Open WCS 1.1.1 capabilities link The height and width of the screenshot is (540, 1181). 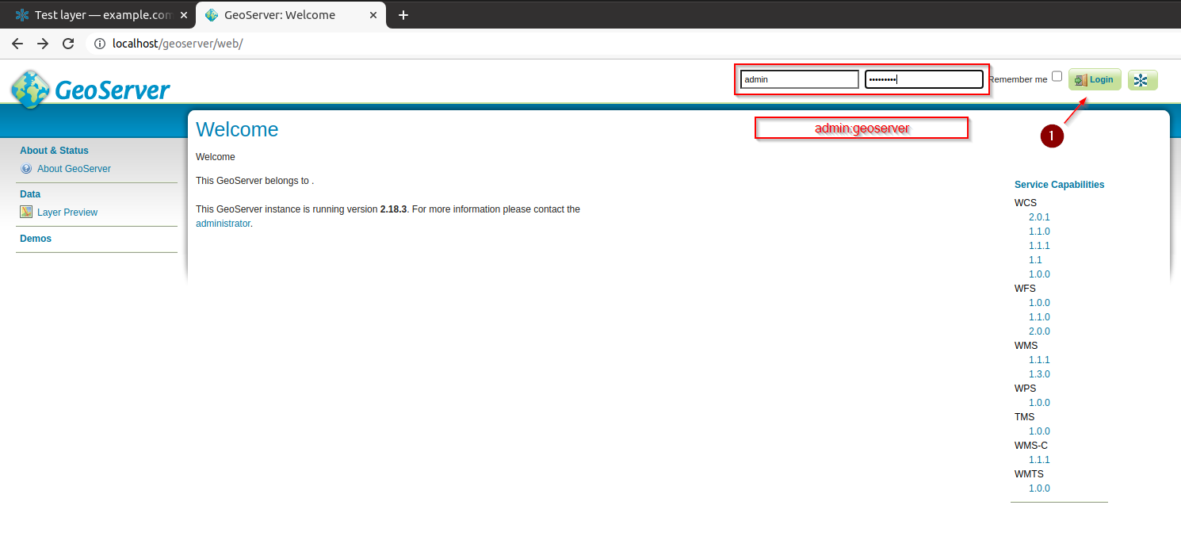(1039, 246)
